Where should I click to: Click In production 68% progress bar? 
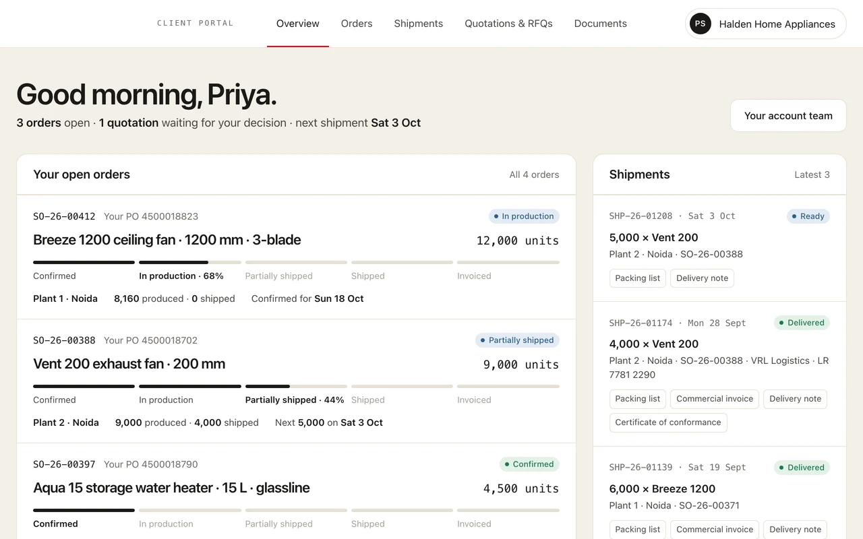[x=190, y=262]
